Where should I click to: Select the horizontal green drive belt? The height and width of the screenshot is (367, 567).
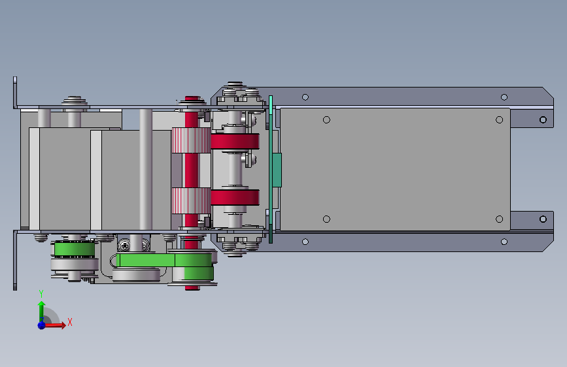point(163,260)
